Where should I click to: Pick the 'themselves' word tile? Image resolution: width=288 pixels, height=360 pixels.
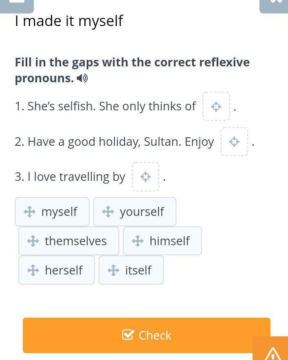(69, 241)
